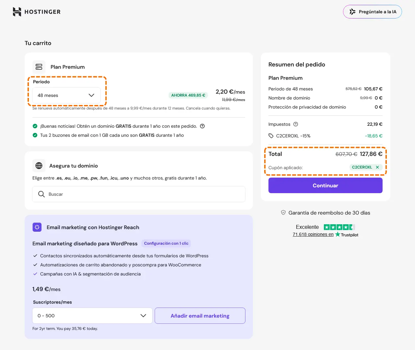415x350 pixels.
Task: Click the chevron arrow in the 0 - 500 selector
Action: tap(143, 316)
